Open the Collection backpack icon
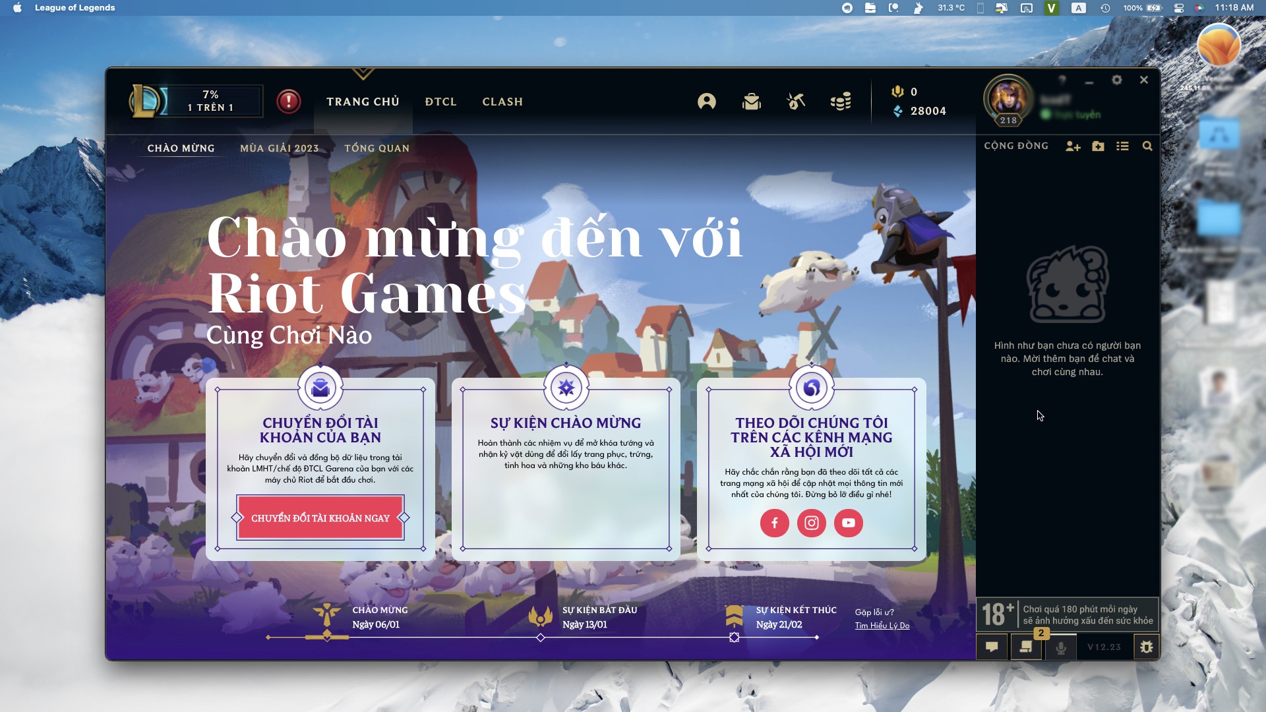 [x=751, y=102]
